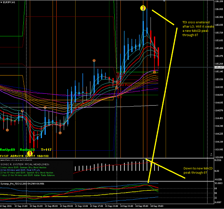Select SONIC R. SYSTEM FFCAL HEADLINES title

25,164
